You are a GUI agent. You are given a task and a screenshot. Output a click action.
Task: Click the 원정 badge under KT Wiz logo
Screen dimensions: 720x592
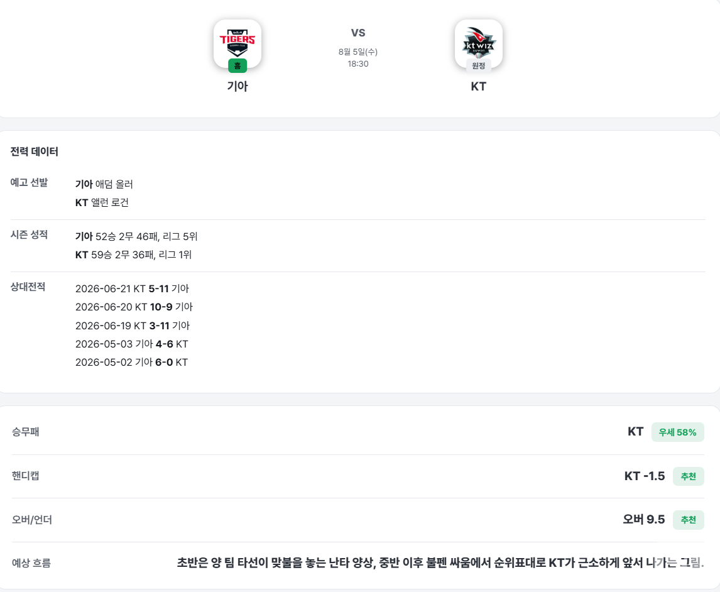[479, 66]
